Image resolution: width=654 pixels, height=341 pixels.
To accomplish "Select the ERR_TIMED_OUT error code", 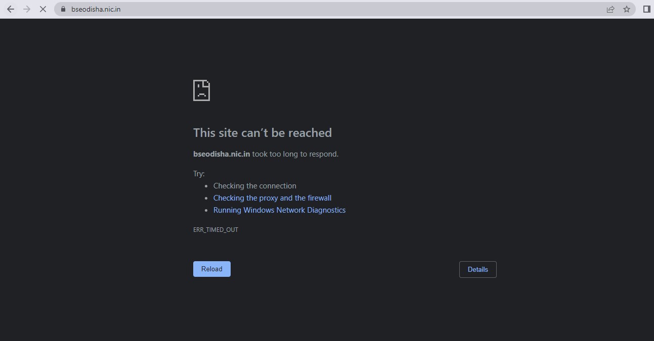I will click(215, 230).
